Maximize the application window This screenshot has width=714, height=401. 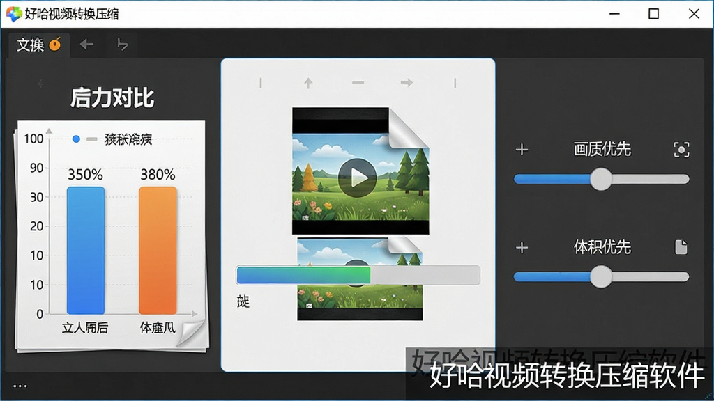tap(653, 14)
